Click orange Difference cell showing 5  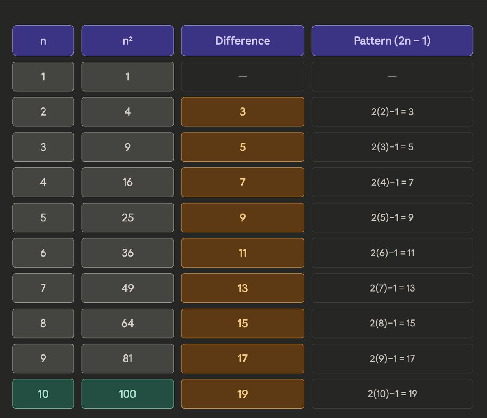pos(243,147)
